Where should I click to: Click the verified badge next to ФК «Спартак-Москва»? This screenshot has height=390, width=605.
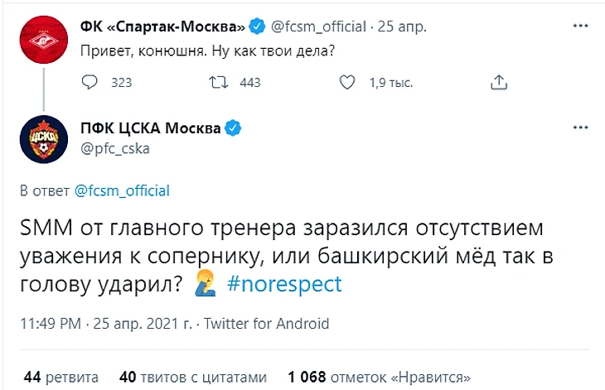[258, 26]
